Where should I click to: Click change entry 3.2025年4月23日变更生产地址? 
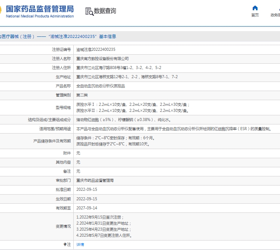(104, 229)
